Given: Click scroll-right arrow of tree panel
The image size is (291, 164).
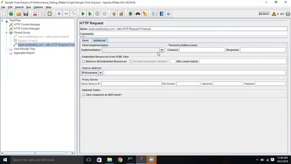Looking at the screenshot, I should [x=73, y=154].
